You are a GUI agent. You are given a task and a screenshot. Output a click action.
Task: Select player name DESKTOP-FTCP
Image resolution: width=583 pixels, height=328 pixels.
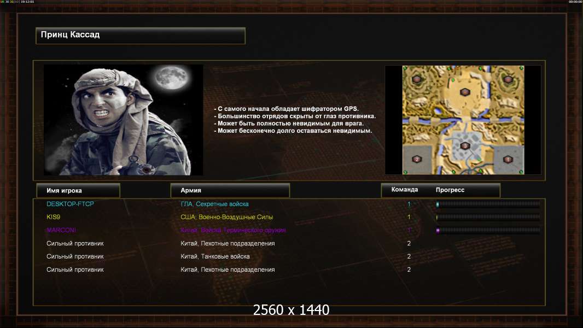70,204
